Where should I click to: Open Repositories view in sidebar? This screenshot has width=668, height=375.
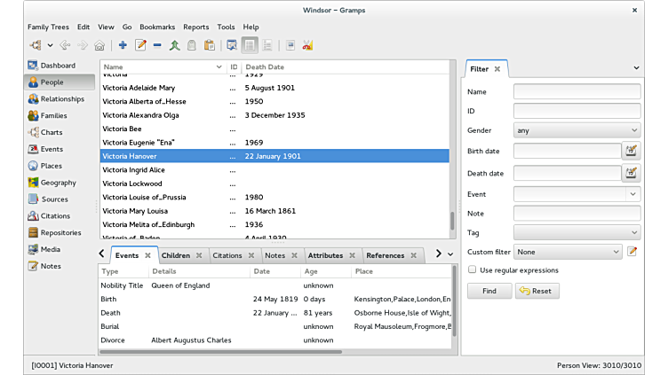point(60,232)
